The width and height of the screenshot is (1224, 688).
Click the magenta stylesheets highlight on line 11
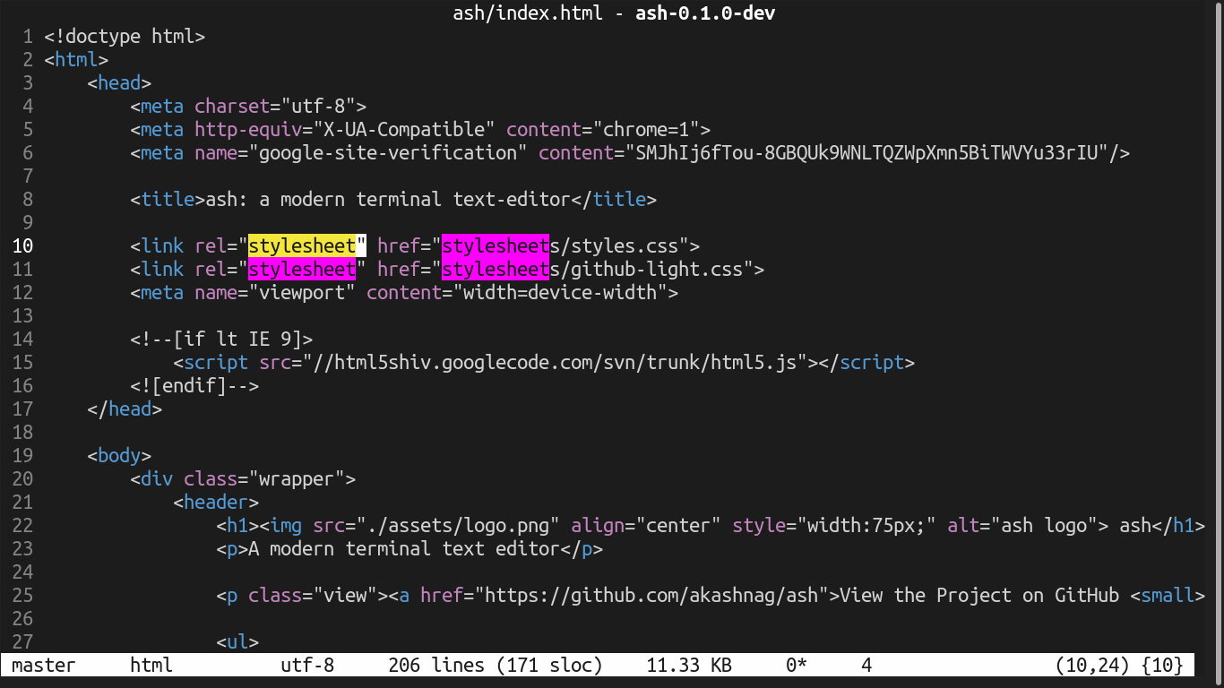tap(496, 269)
